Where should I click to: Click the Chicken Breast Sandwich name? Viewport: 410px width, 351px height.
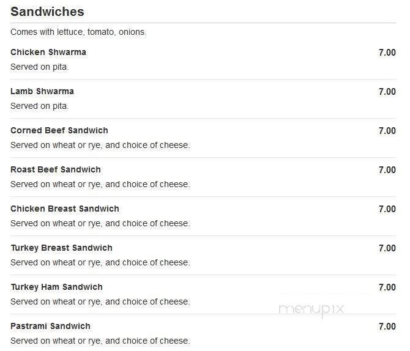[x=65, y=209]
